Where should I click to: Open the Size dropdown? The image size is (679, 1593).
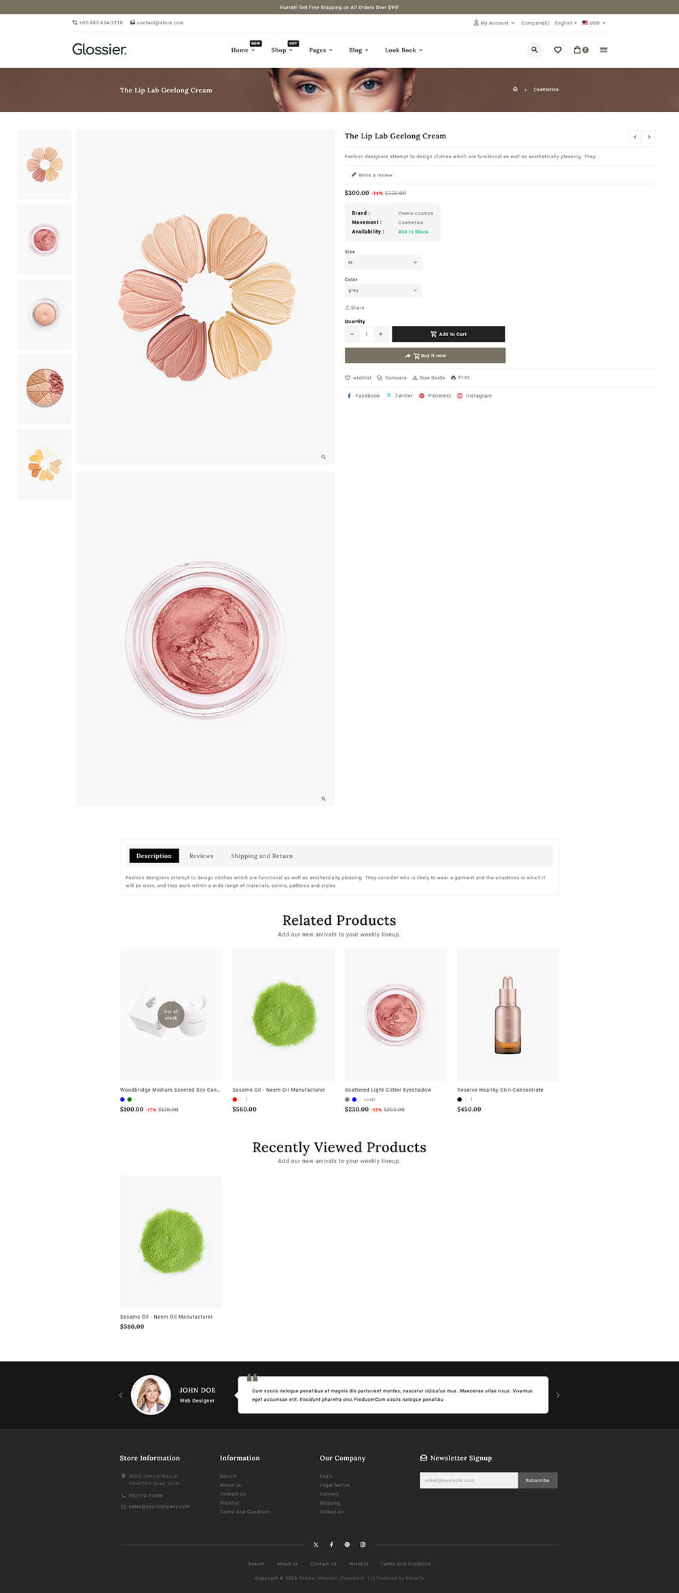383,262
